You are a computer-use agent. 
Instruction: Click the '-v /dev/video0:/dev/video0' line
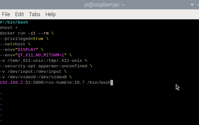[36, 77]
